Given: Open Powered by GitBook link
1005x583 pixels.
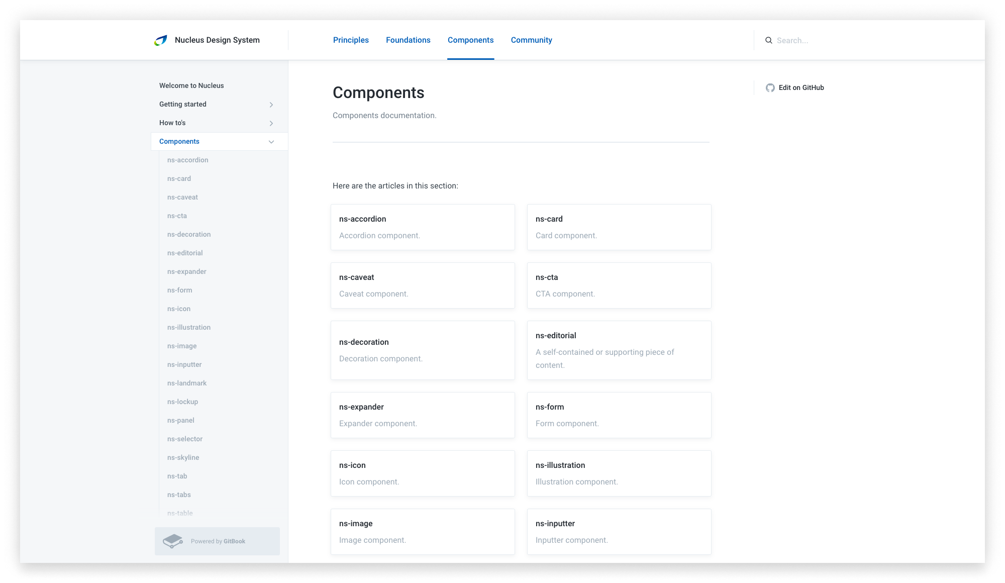Looking at the screenshot, I should [217, 541].
